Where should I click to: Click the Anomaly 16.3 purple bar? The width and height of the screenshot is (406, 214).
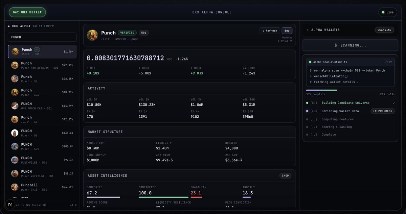[247, 197]
